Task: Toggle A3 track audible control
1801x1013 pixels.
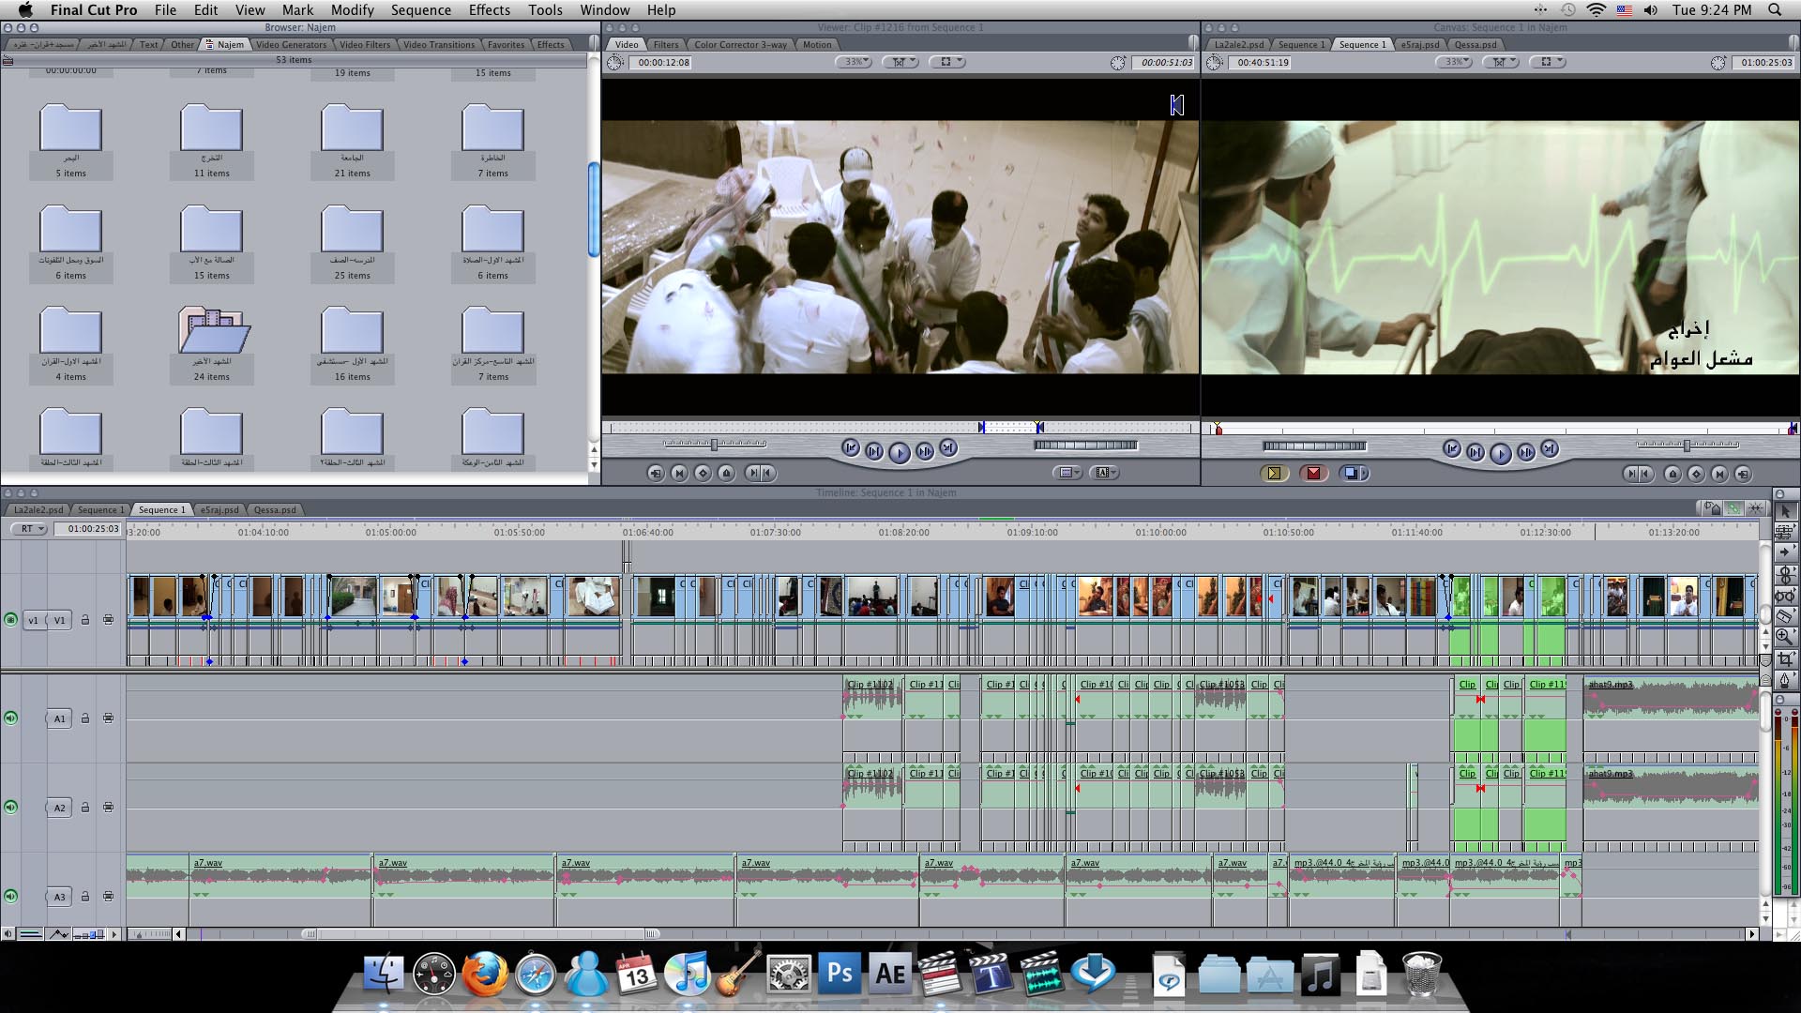Action: pyautogui.click(x=10, y=897)
